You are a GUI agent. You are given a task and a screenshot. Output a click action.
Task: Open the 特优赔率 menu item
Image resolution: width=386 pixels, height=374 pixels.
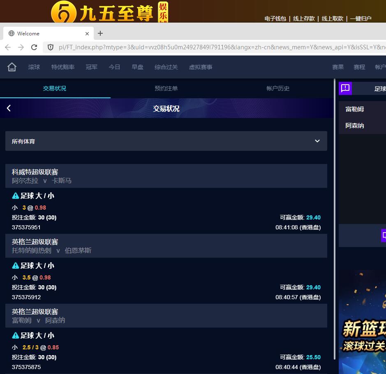(x=63, y=67)
